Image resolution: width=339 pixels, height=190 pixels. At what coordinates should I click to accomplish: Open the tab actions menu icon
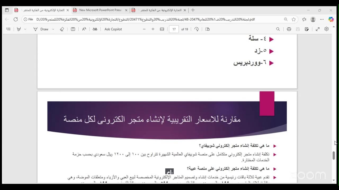click(x=7, y=10)
